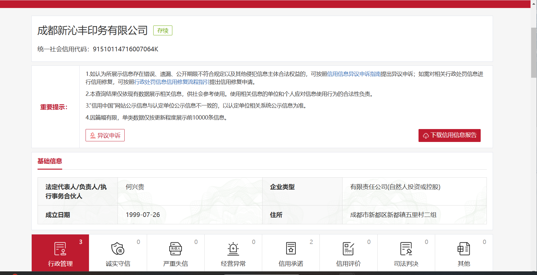The width and height of the screenshot is (537, 275).
Task: Click the unified social credit code number
Action: (126, 49)
